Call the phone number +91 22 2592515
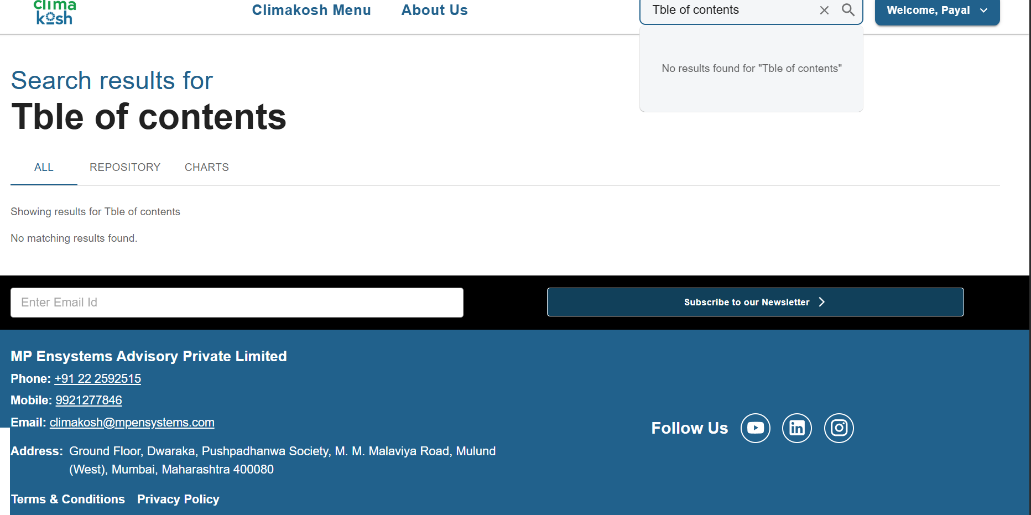The height and width of the screenshot is (515, 1031). tap(97, 378)
